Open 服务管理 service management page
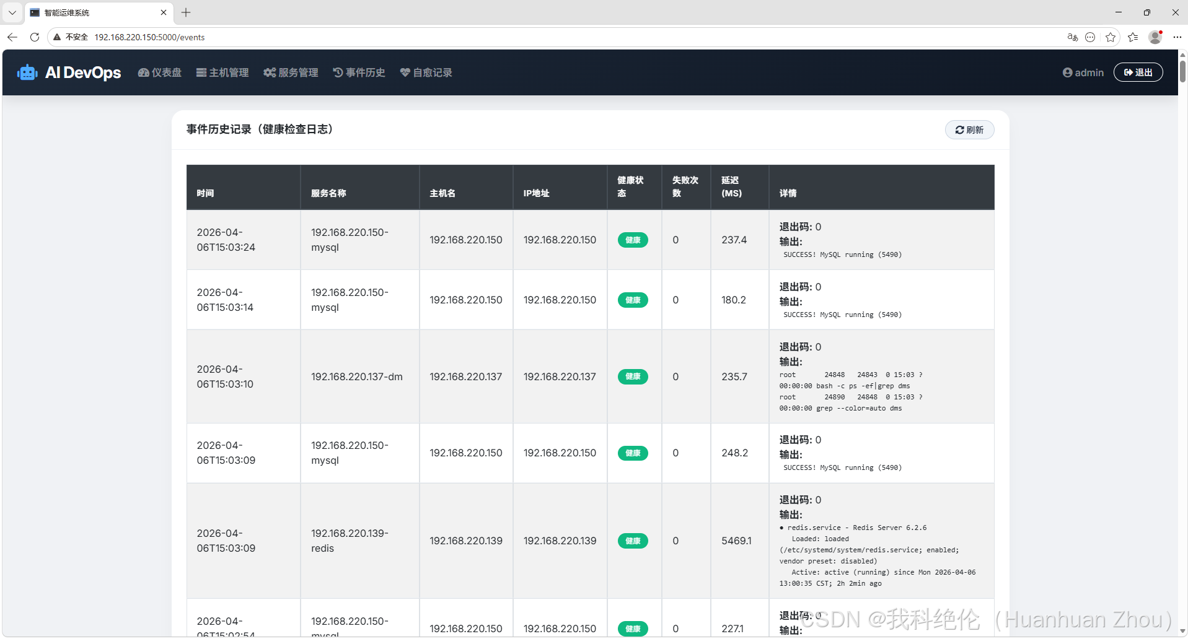This screenshot has height=639, width=1188. [291, 72]
